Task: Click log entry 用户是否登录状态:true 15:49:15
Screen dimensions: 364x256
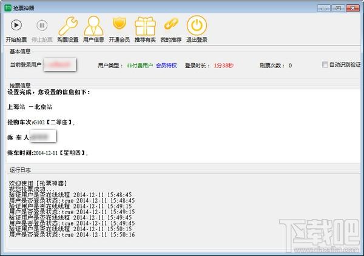Action: [x=72, y=212]
